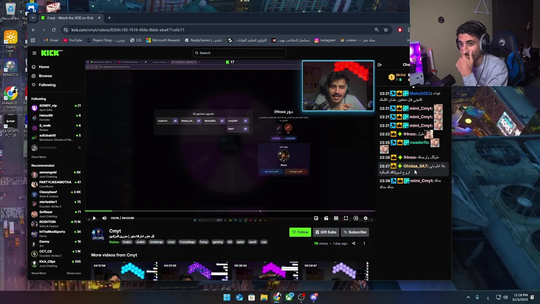Open the starladder1 recommended channel
540x304 pixels.
[56, 204]
